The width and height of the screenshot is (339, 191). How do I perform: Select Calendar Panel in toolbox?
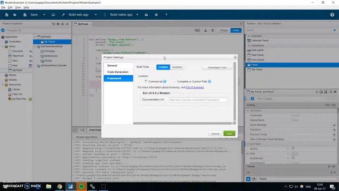[260, 40]
